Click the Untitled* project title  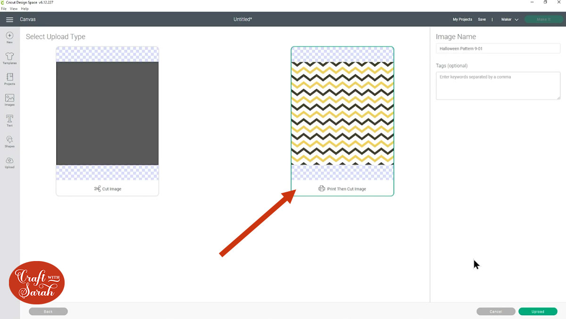point(243,19)
